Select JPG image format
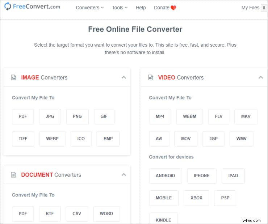The width and height of the screenshot is (268, 224). click(50, 117)
